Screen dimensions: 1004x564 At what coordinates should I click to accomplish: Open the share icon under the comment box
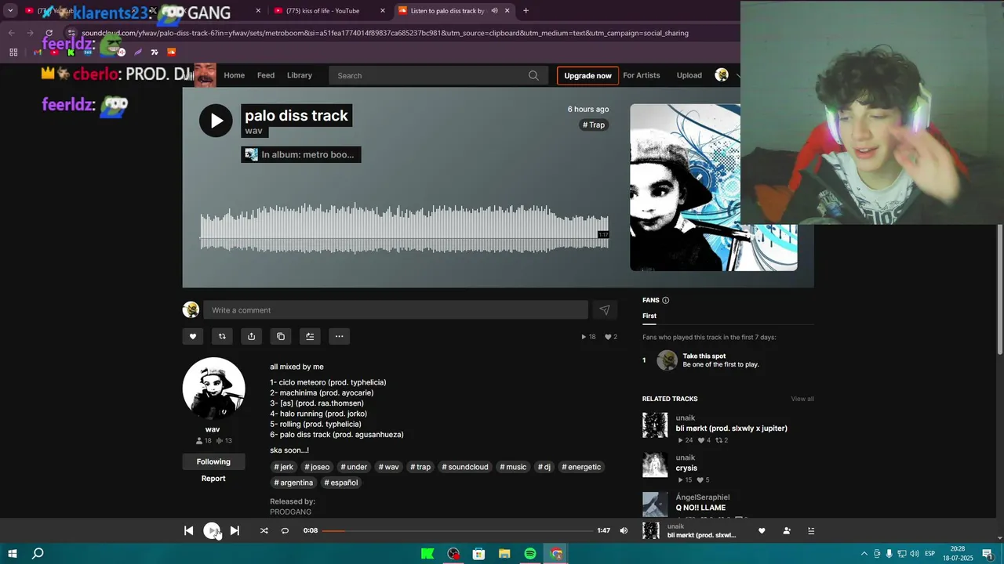[251, 336]
